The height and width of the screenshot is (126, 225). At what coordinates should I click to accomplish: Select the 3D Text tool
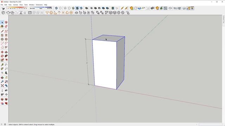click(x=6, y=73)
